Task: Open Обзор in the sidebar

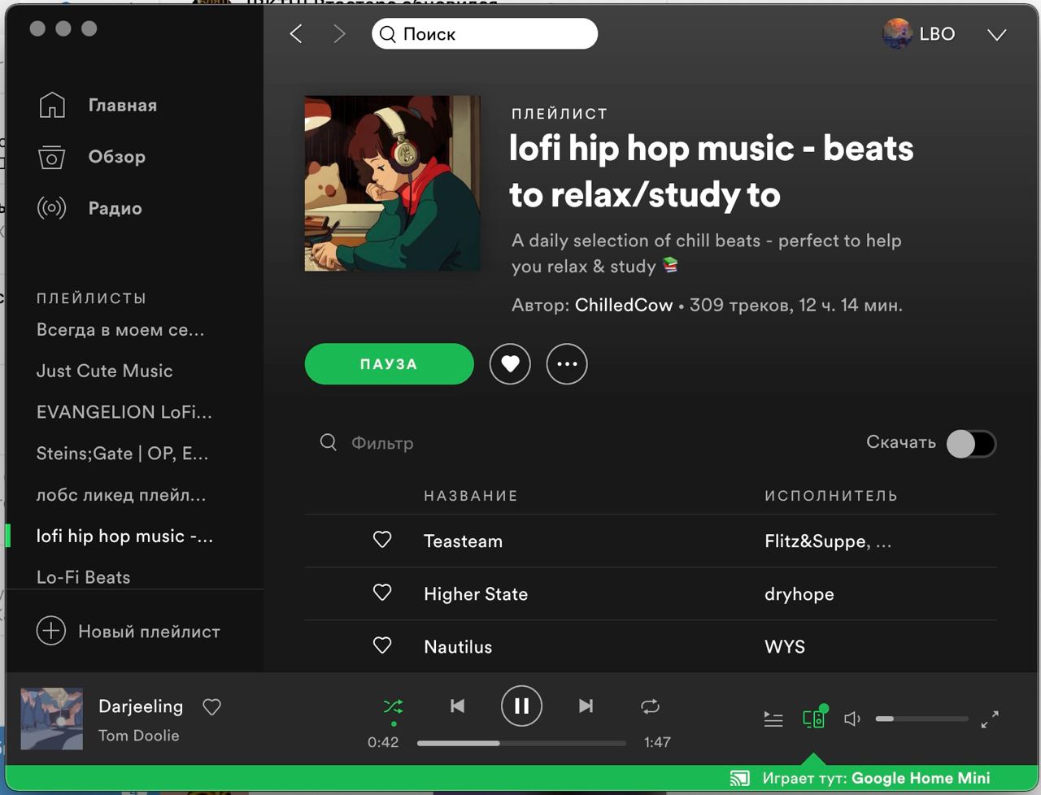Action: coord(117,157)
